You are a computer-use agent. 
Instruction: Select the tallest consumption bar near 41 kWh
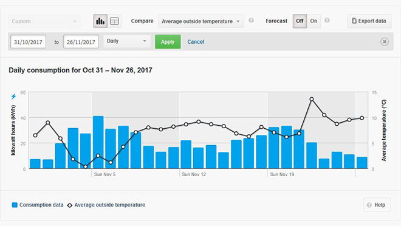(x=98, y=142)
